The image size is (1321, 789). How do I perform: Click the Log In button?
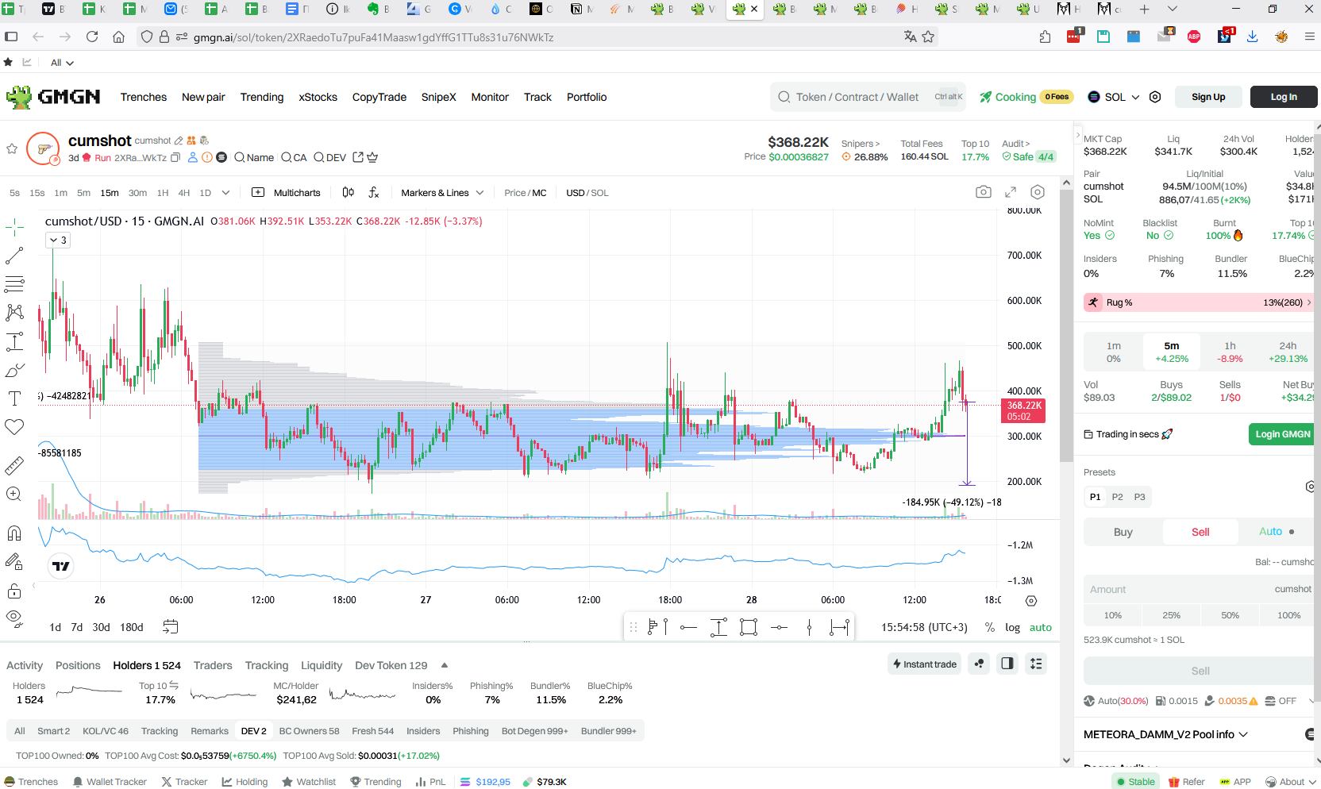(x=1284, y=97)
